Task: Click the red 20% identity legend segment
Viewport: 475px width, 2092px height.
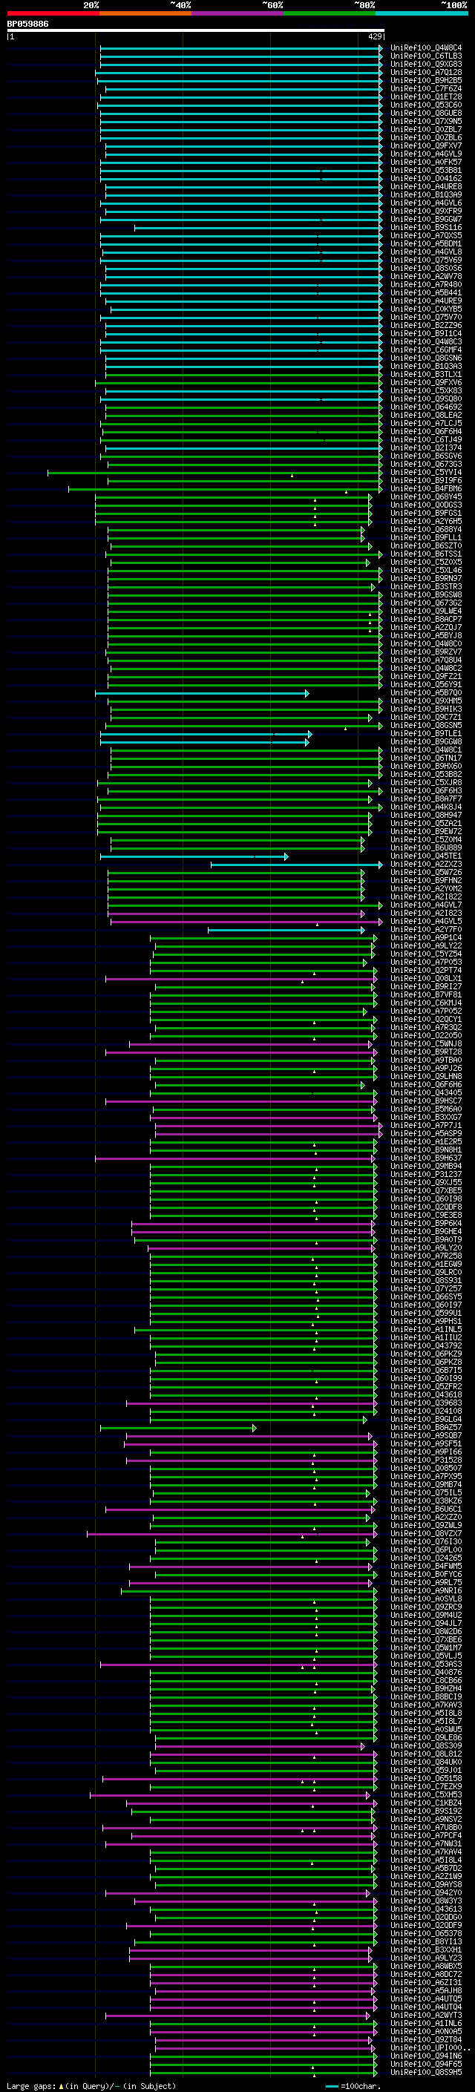Action: (53, 13)
